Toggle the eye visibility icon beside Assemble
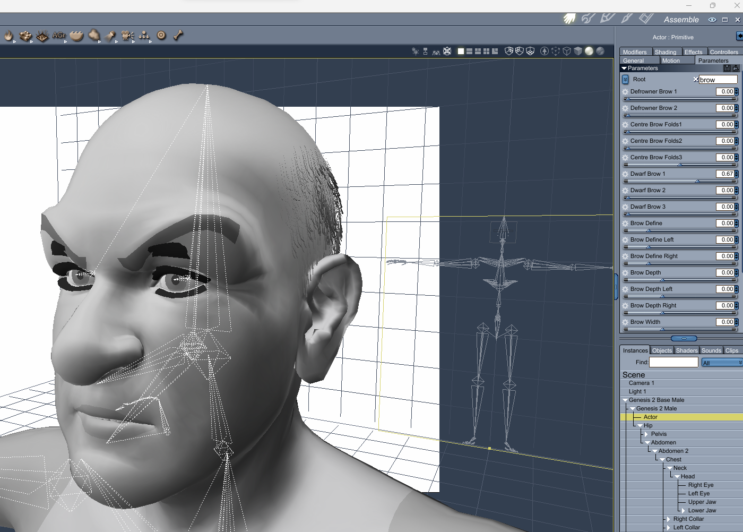This screenshot has width=743, height=532. click(x=712, y=20)
